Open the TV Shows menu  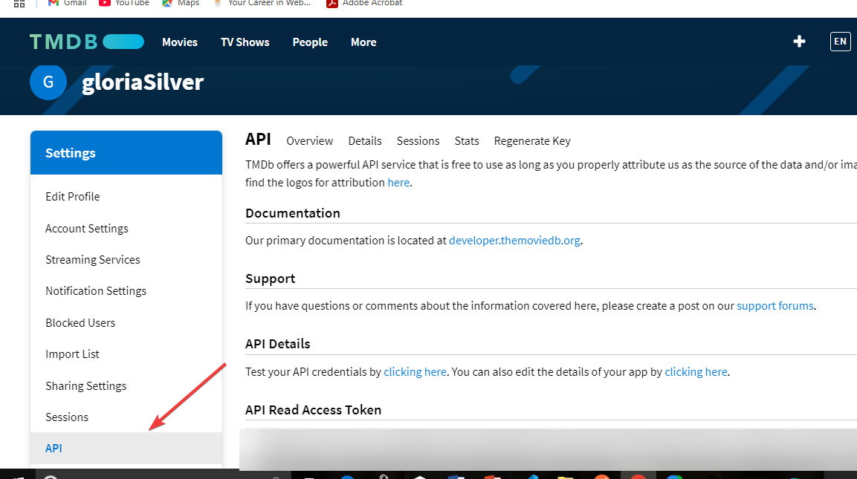[245, 42]
